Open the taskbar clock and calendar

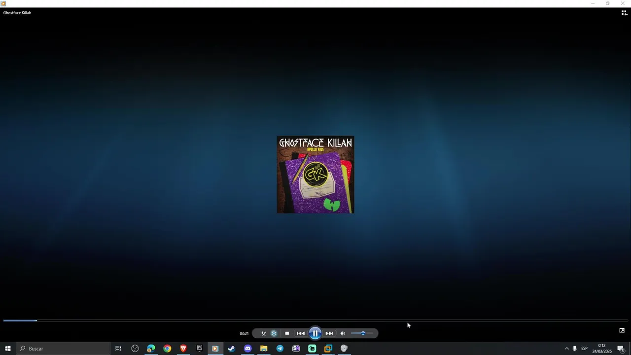602,349
